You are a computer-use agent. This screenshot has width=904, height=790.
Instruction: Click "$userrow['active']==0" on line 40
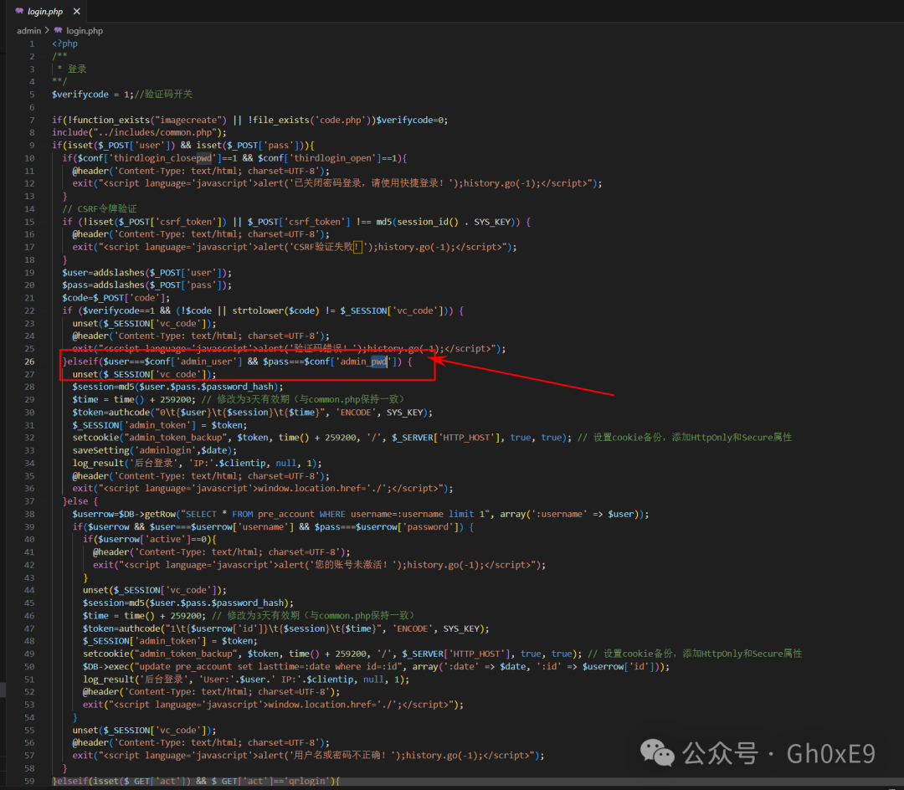pos(152,539)
